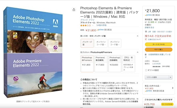This screenshot has height=108, width=177.
Task: Click the share icon beside product title
Action: click(x=74, y=10)
